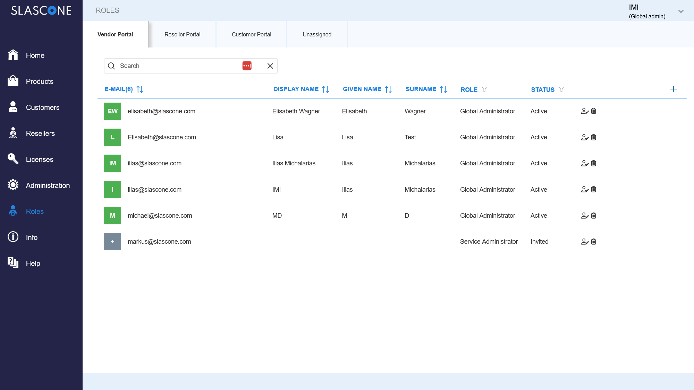
Task: Switch to Vendor Portal tab
Action: [x=115, y=34]
